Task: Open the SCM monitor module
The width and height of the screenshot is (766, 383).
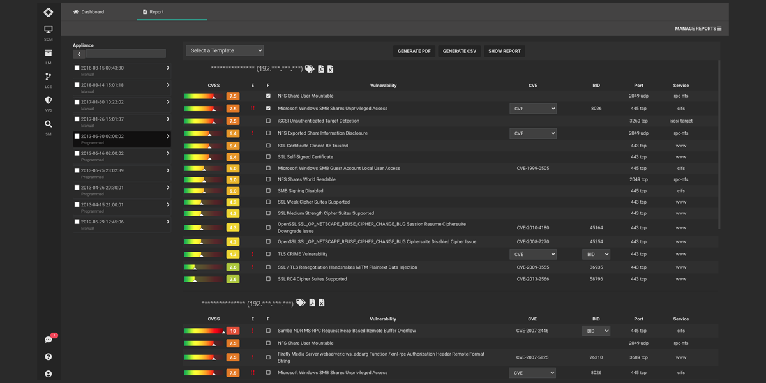Action: 49,30
